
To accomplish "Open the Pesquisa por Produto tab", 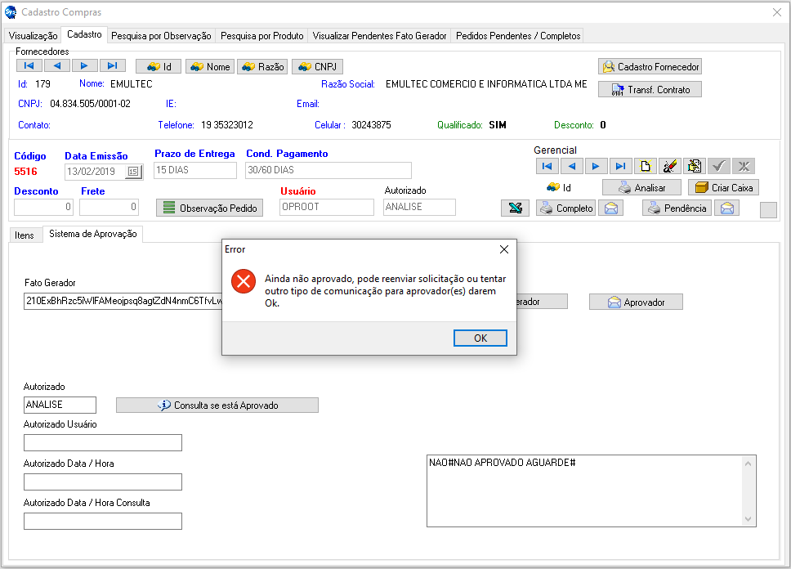I will click(x=261, y=36).
